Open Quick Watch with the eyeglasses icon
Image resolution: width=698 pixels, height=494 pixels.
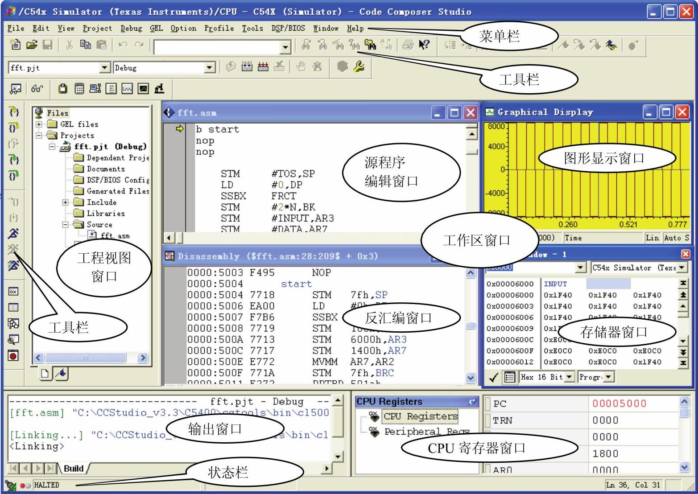coord(37,89)
